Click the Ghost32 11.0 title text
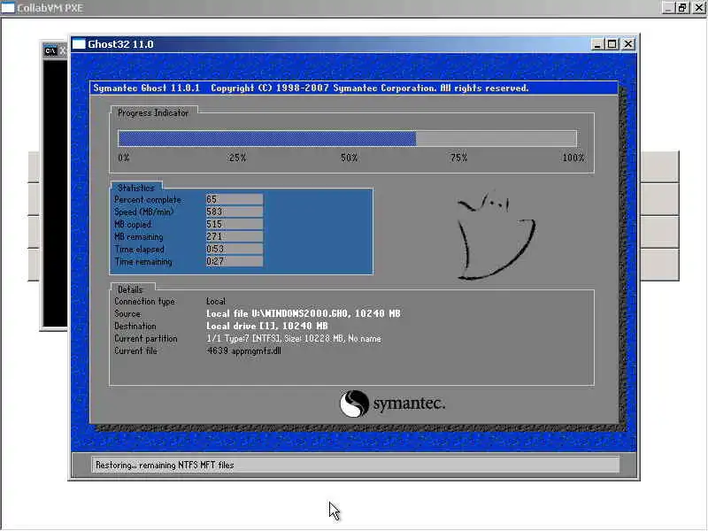Viewport: 708px width, 531px height. coord(120,44)
